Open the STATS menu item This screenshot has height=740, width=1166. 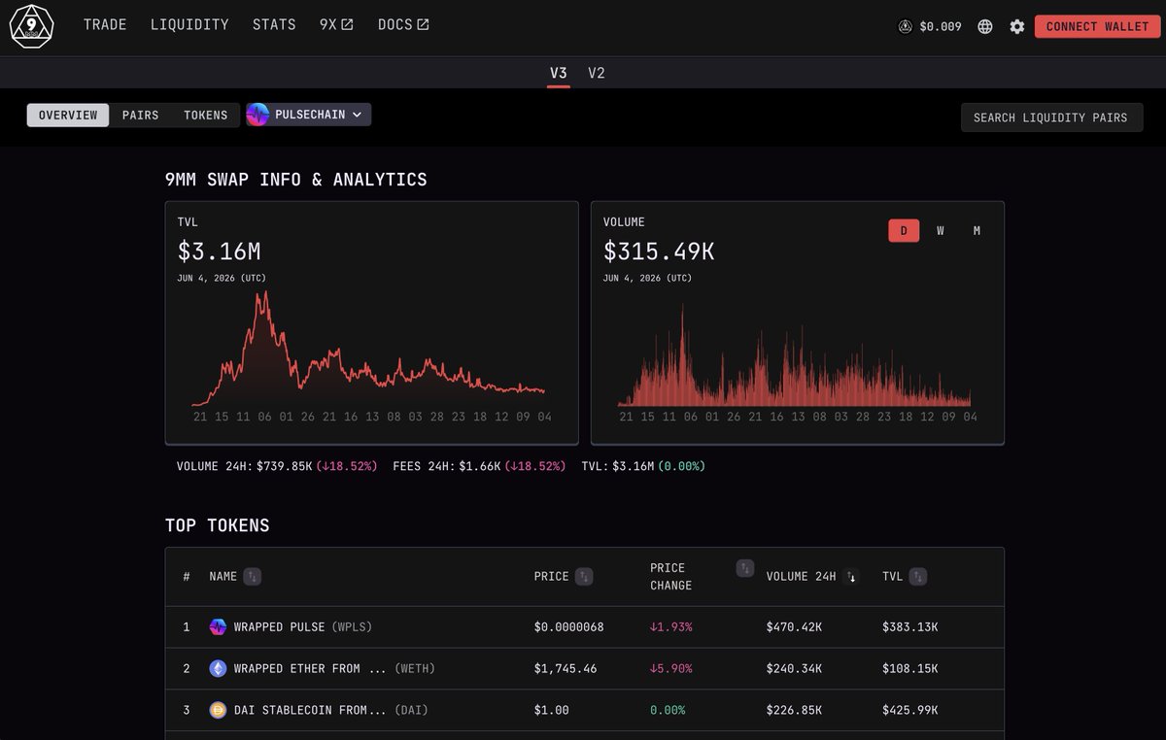click(274, 24)
